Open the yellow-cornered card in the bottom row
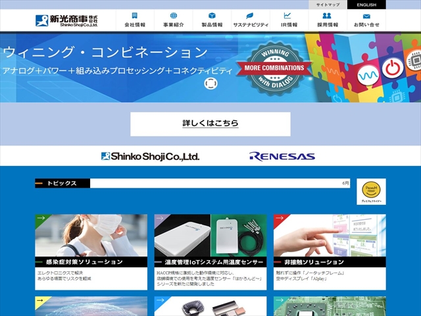 91,306
